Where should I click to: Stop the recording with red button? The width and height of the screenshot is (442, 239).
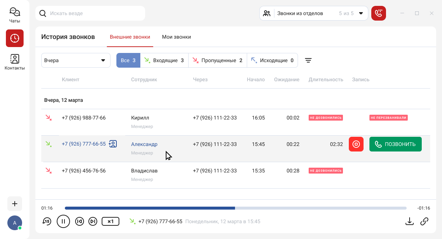356,144
